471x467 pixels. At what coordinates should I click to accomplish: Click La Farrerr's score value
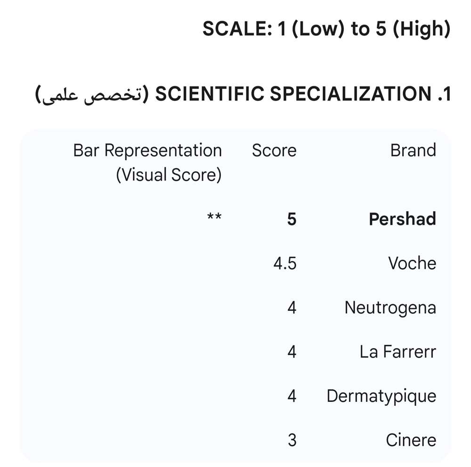click(x=292, y=352)
